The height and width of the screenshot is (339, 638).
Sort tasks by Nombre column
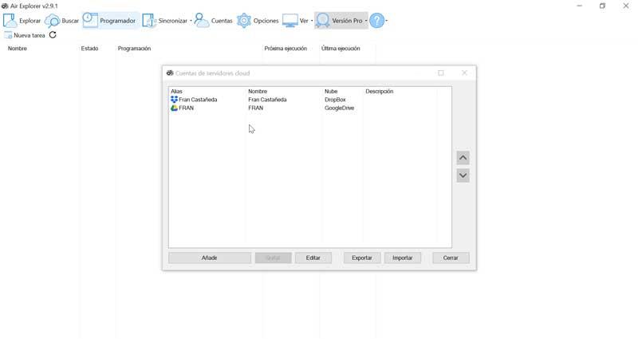(17, 49)
